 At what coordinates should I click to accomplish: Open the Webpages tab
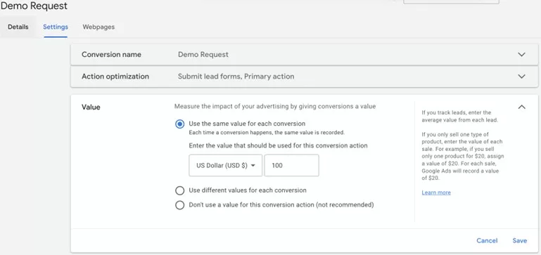pos(98,27)
